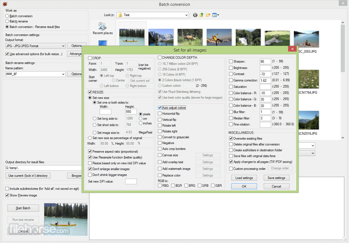
Task: Open the Output format dropdown
Action: click(35, 46)
